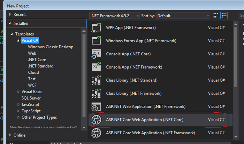Select the ASP.NET Core Web Application (.NET Framework) icon
The image size is (244, 144).
tap(96, 133)
